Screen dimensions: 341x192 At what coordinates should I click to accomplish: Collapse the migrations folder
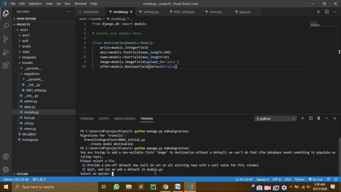point(44,74)
